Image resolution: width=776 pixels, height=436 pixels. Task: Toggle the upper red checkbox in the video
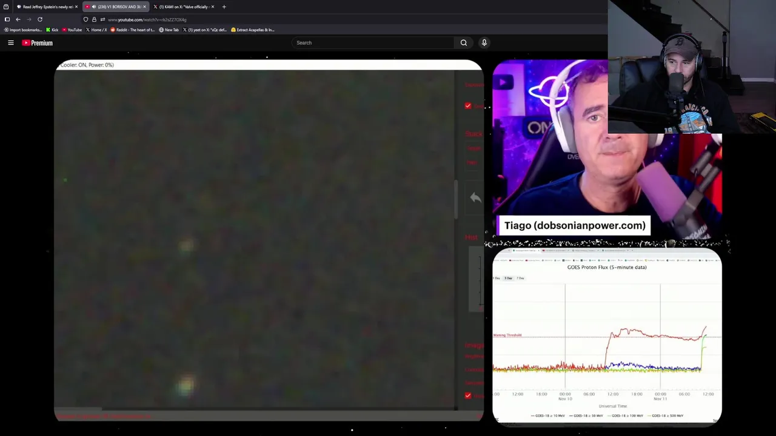pos(468,106)
